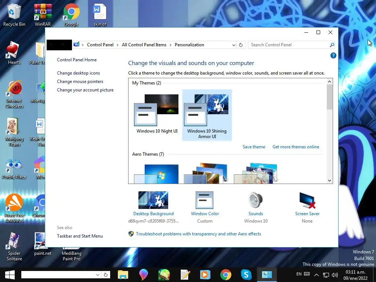Viewport: 376px width, 282px height.
Task: Select the Spider Solitaire desktop icon
Action: [14, 246]
